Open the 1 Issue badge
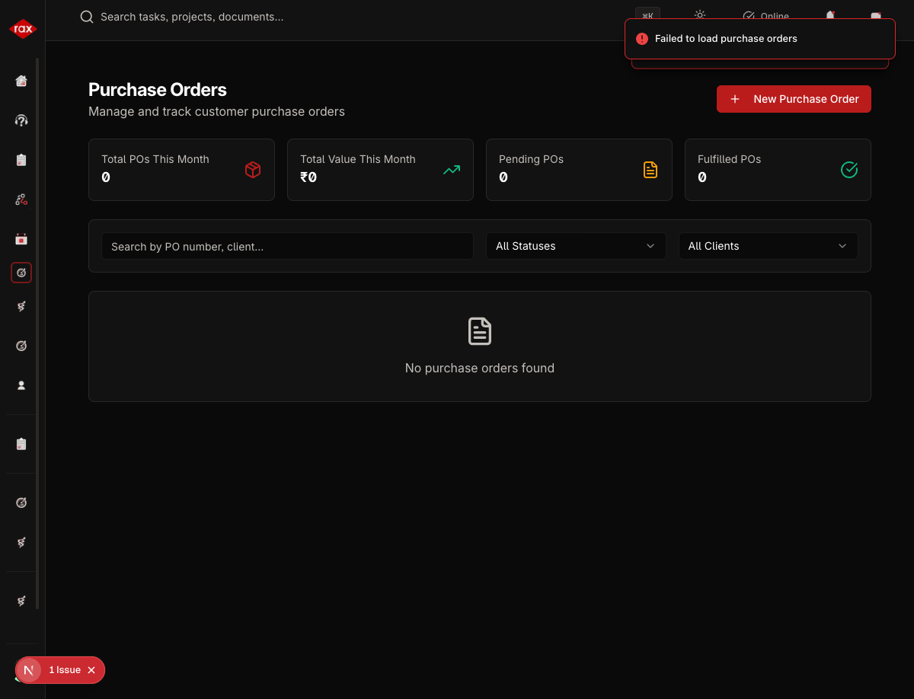The width and height of the screenshot is (914, 699). pos(65,670)
